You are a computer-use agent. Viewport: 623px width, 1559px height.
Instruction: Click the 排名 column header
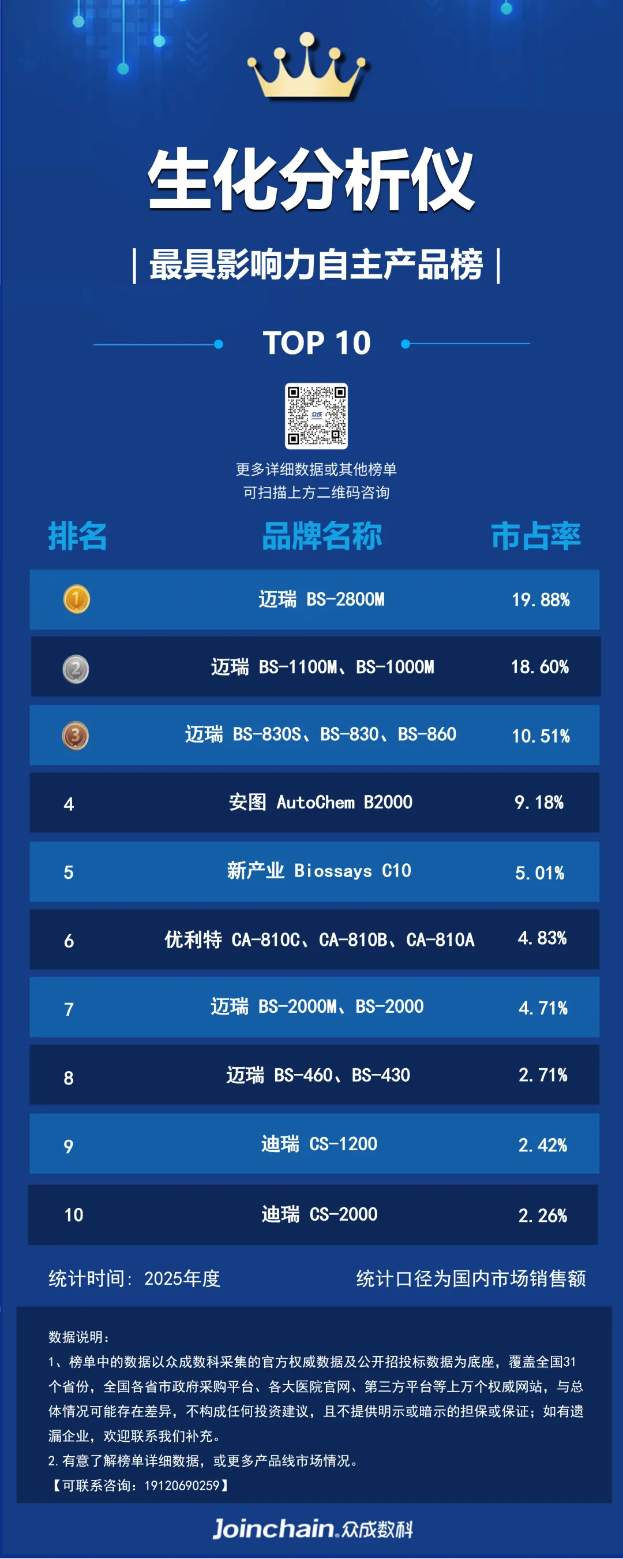pos(77,536)
